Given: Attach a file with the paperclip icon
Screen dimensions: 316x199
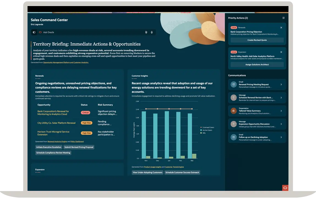Looking at the screenshot, I should pos(146,32).
